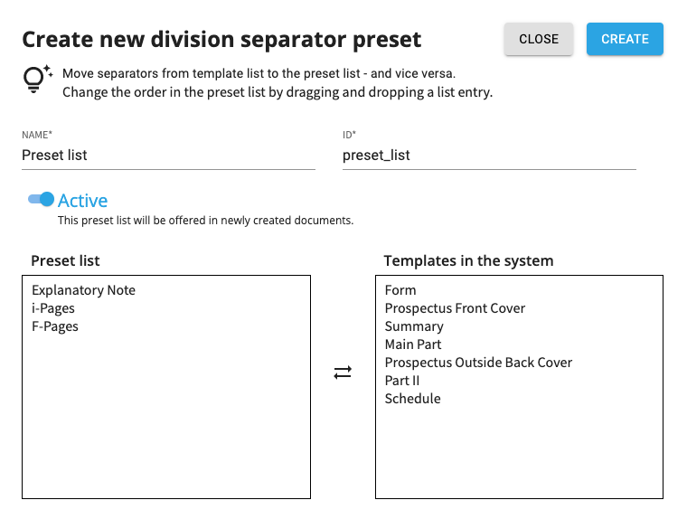Focus the NAME input field

[169, 156]
